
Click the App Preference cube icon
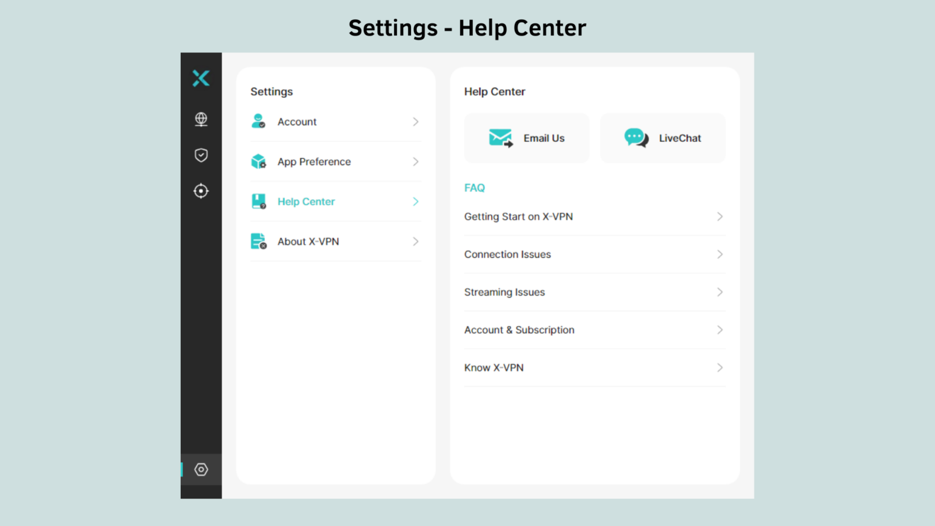[x=258, y=161]
